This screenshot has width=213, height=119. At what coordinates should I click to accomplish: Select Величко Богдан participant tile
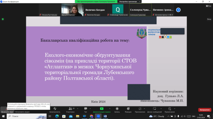pyautogui.click(x=95, y=10)
